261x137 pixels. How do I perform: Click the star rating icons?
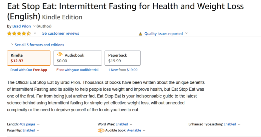[x=19, y=33]
